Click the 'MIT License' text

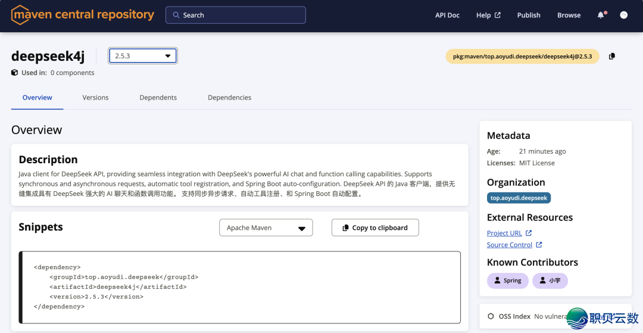537,163
